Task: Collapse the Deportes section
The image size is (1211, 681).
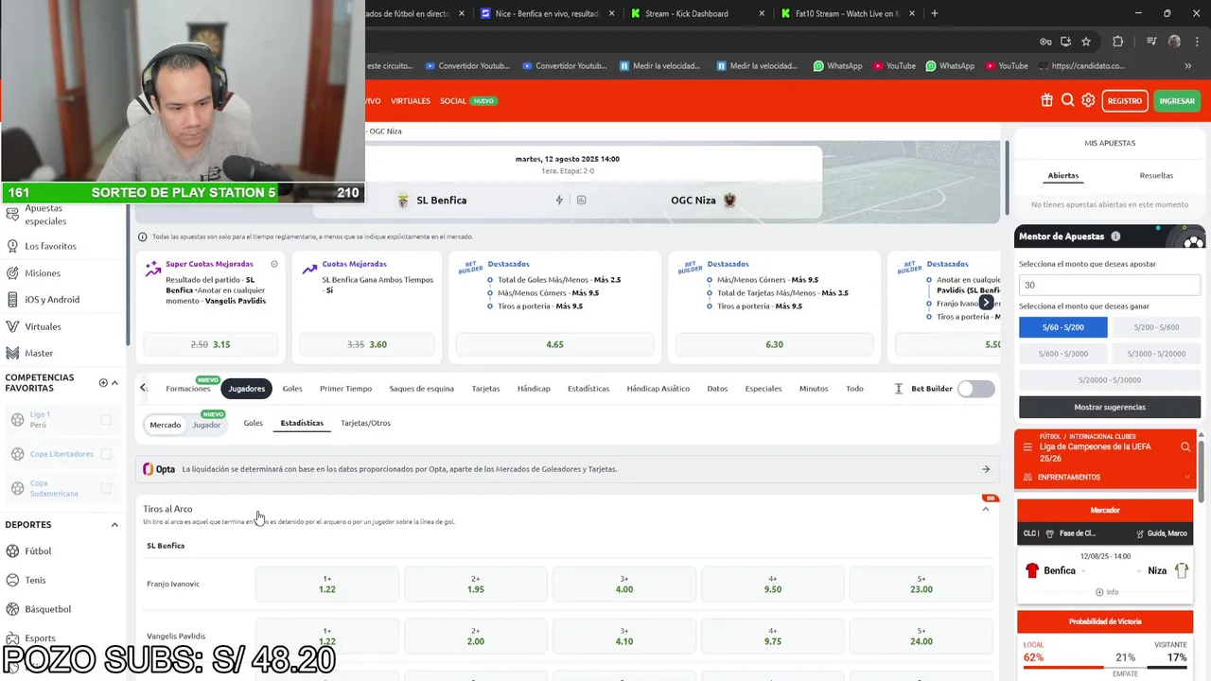Action: coord(114,525)
